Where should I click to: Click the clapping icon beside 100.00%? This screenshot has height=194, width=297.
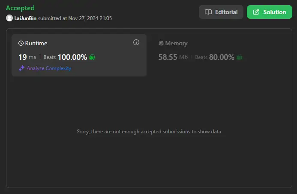[92, 57]
